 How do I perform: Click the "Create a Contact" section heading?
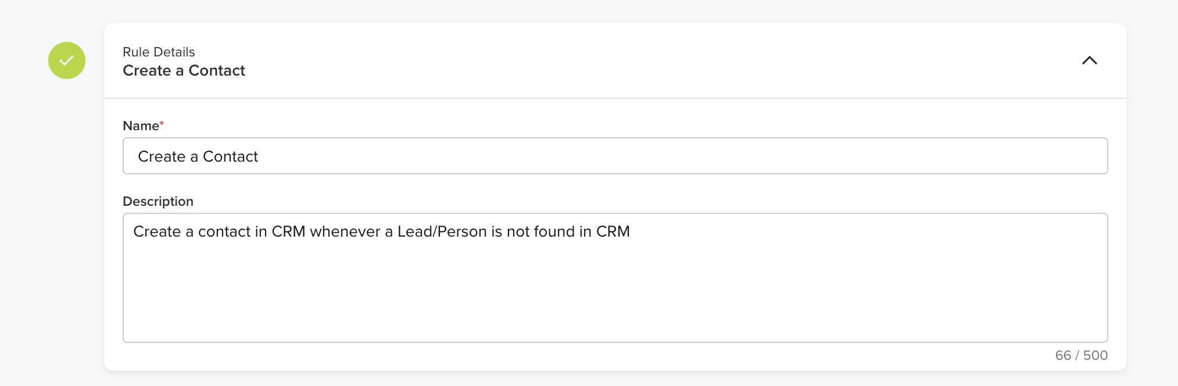(184, 70)
